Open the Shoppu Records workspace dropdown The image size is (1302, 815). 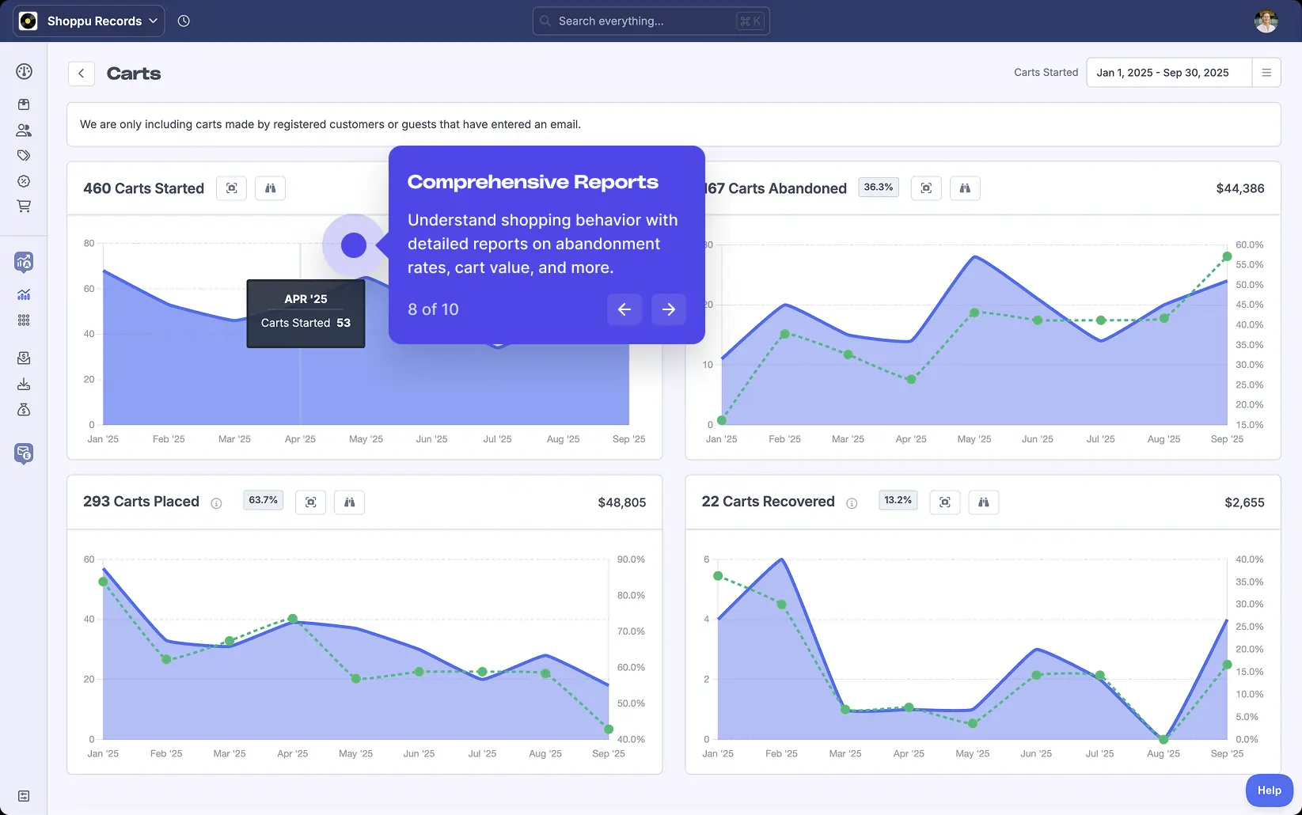88,21
